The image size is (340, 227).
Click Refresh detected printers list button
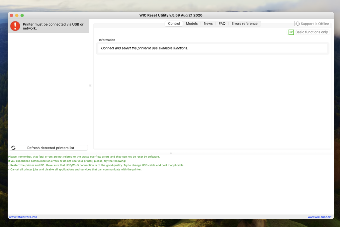(48, 148)
